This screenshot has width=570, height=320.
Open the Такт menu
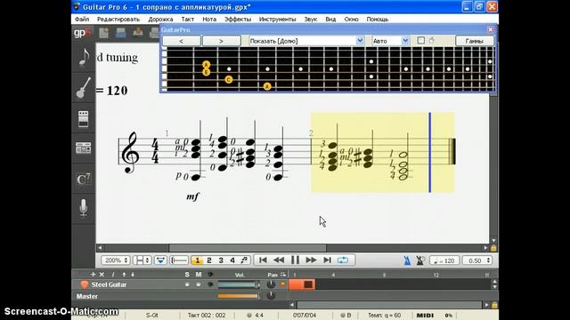(188, 20)
